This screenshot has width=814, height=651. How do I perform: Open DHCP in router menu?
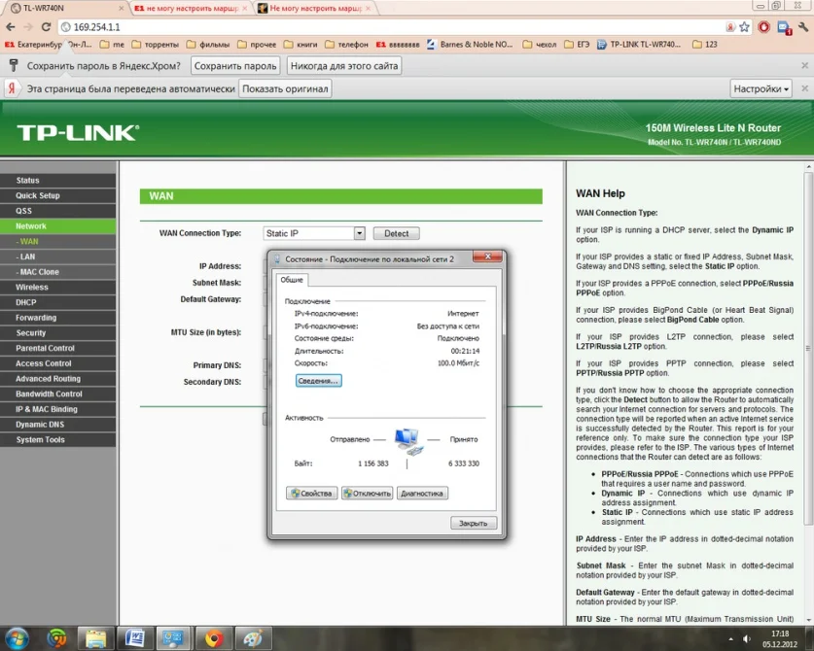click(58, 302)
